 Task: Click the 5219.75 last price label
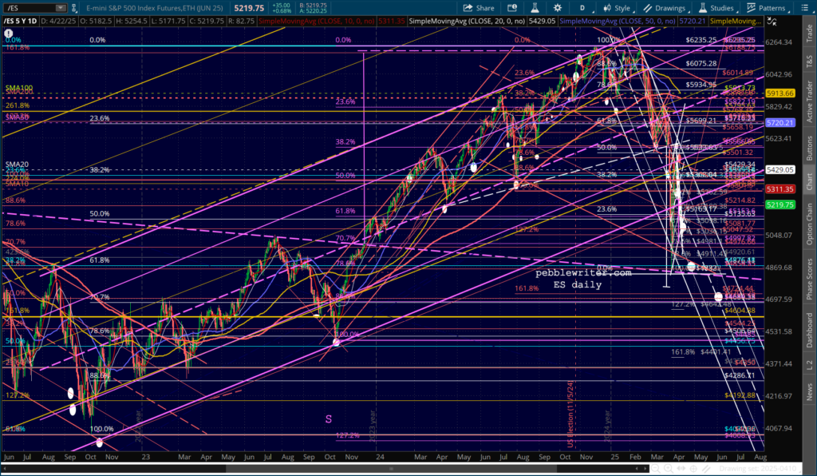pos(780,205)
